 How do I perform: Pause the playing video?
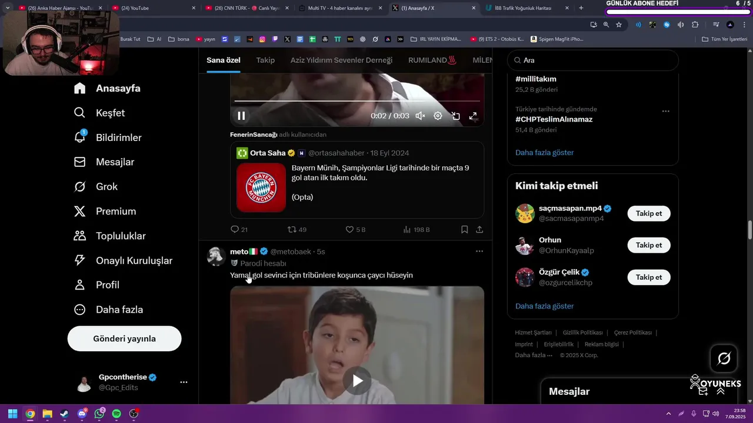coord(241,116)
